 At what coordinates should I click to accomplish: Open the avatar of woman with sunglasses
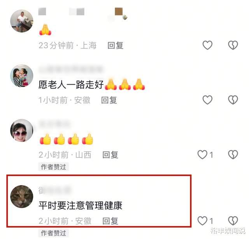click(22, 130)
